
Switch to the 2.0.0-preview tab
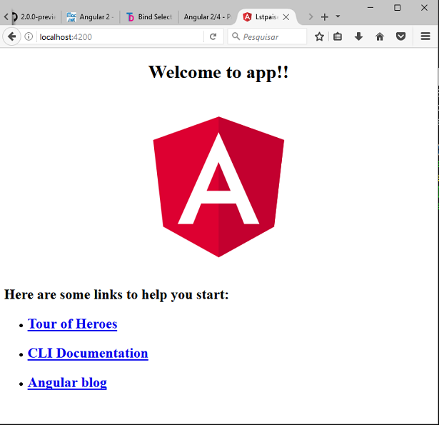35,17
